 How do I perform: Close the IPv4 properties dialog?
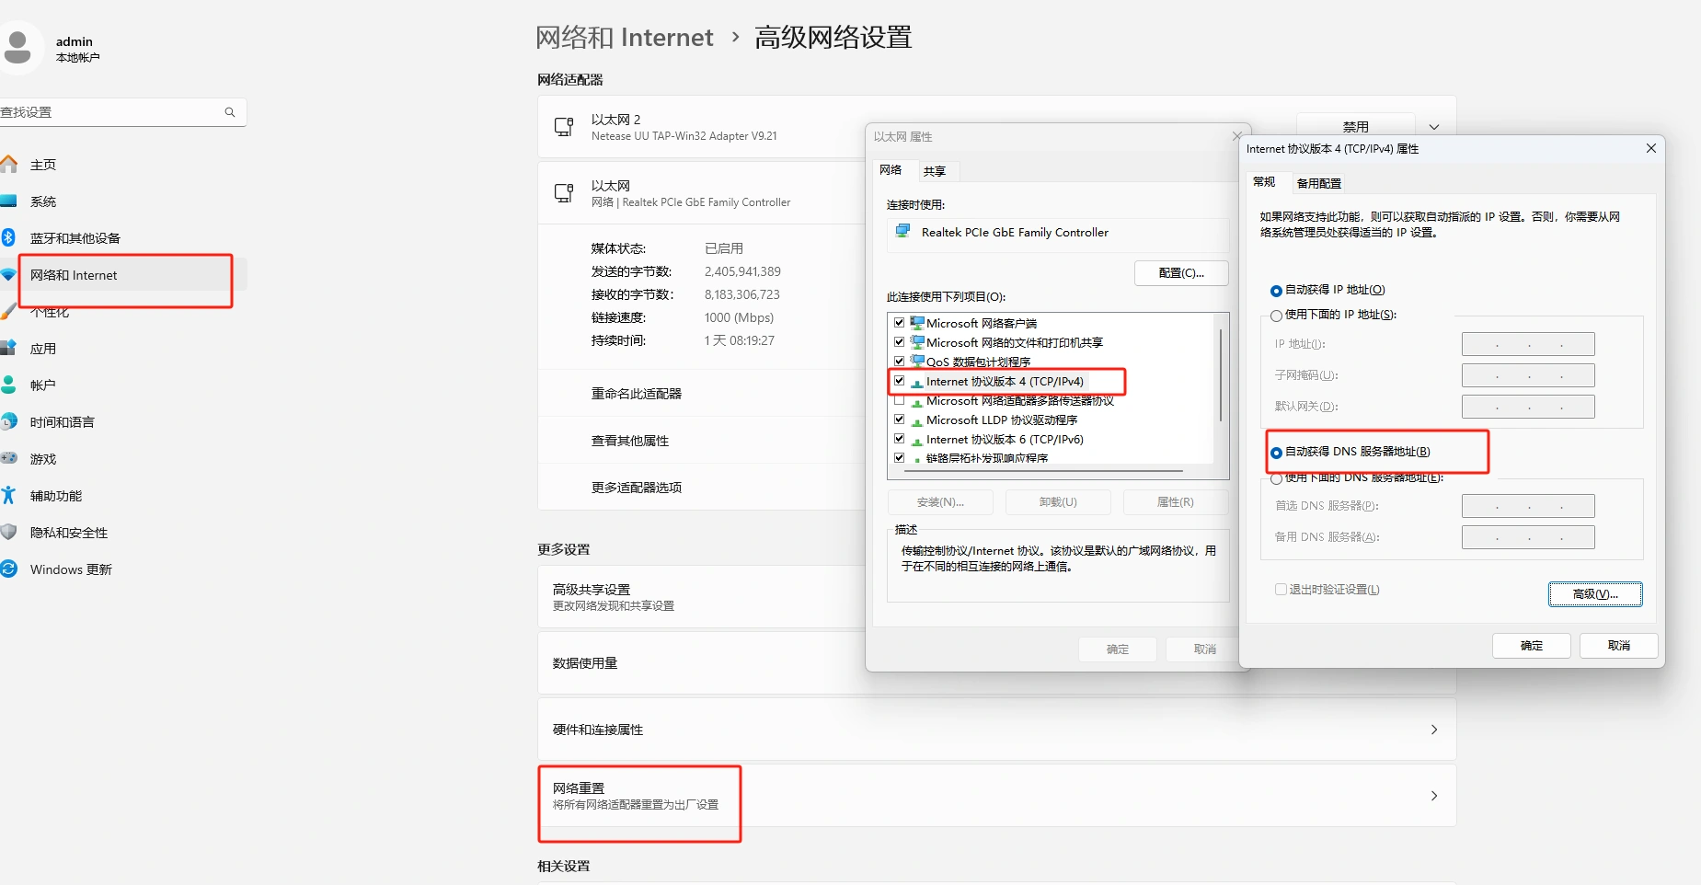click(1651, 148)
